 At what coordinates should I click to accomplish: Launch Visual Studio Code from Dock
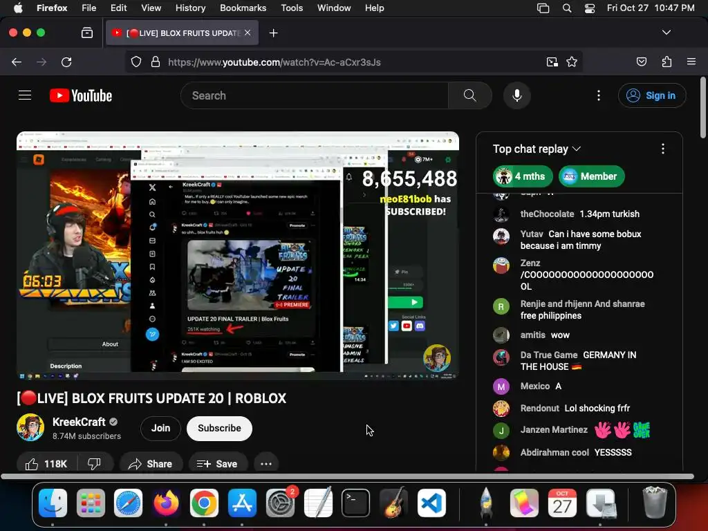pos(431,503)
